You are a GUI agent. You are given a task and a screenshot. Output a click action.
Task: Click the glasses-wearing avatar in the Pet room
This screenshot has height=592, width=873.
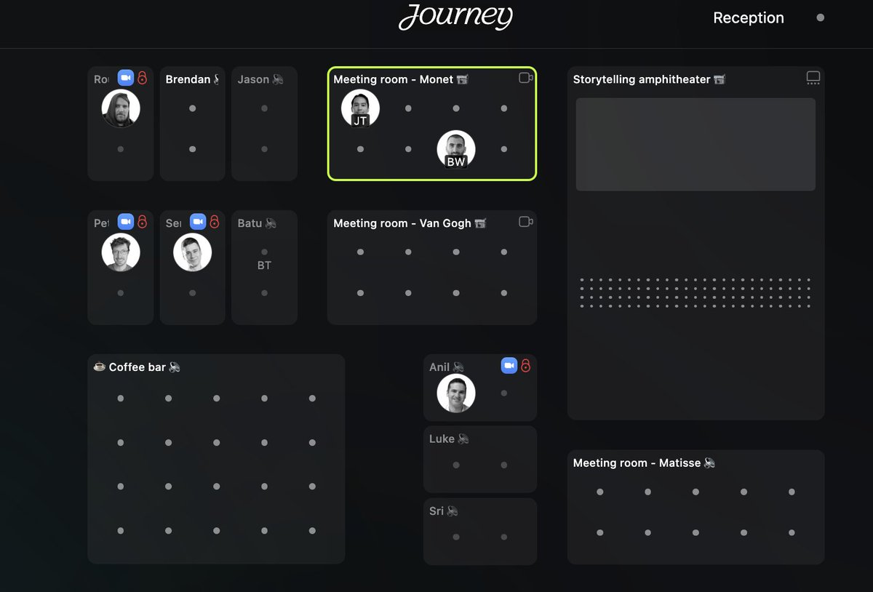121,252
